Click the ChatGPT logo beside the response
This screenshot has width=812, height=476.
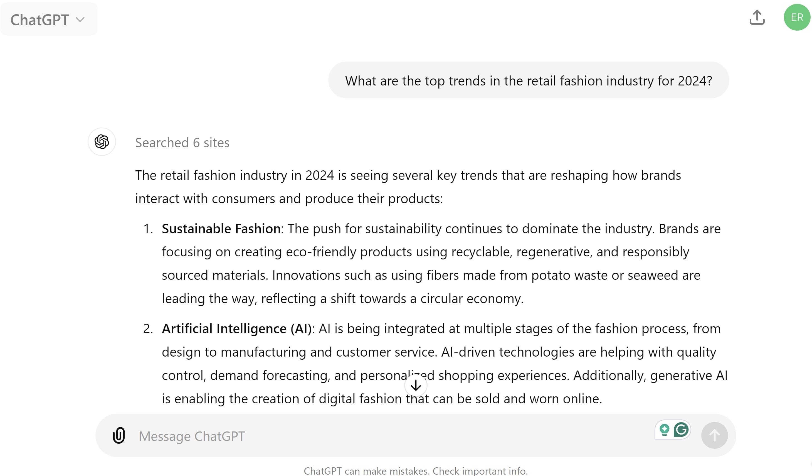click(102, 142)
